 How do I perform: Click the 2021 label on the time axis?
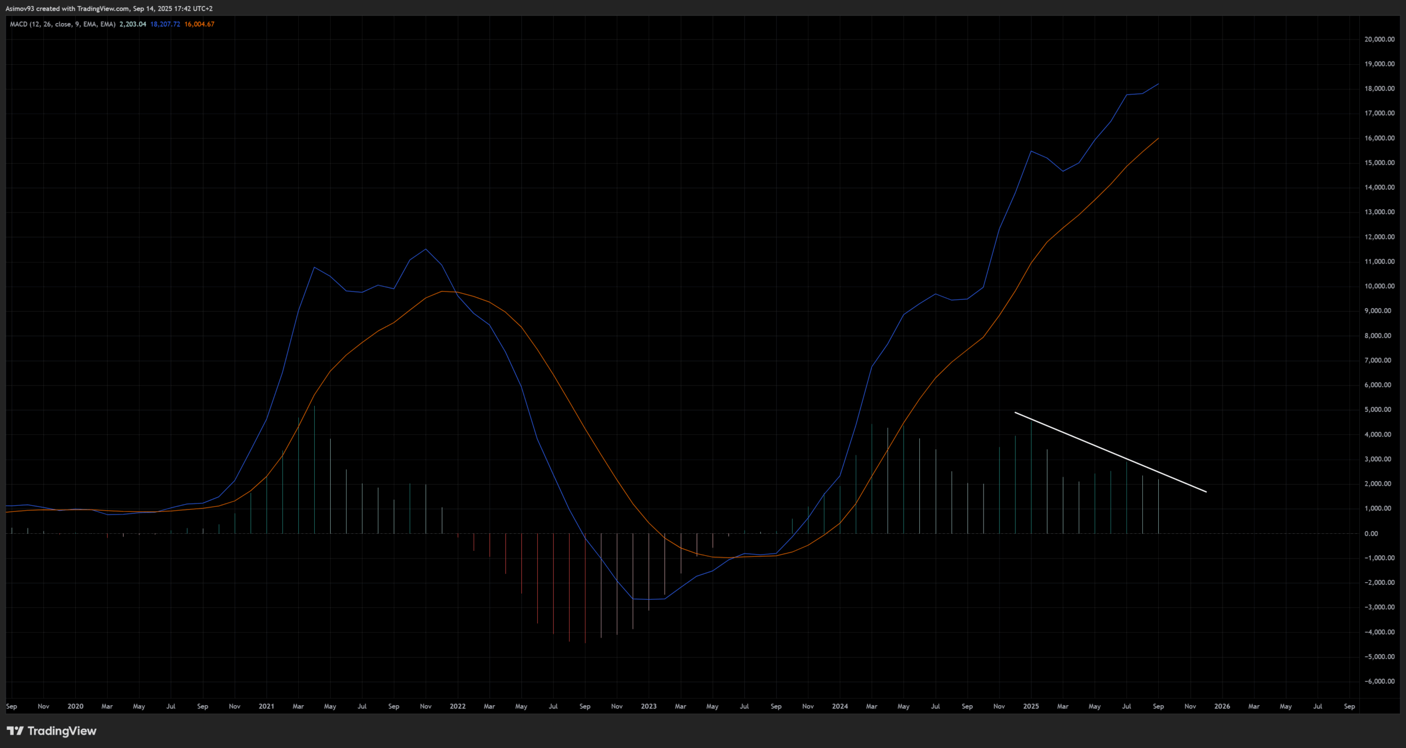(x=266, y=706)
